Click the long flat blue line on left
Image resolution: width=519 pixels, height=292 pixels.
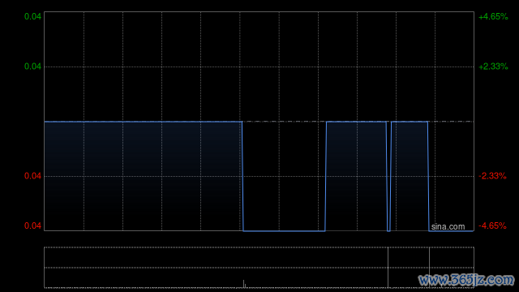143,122
